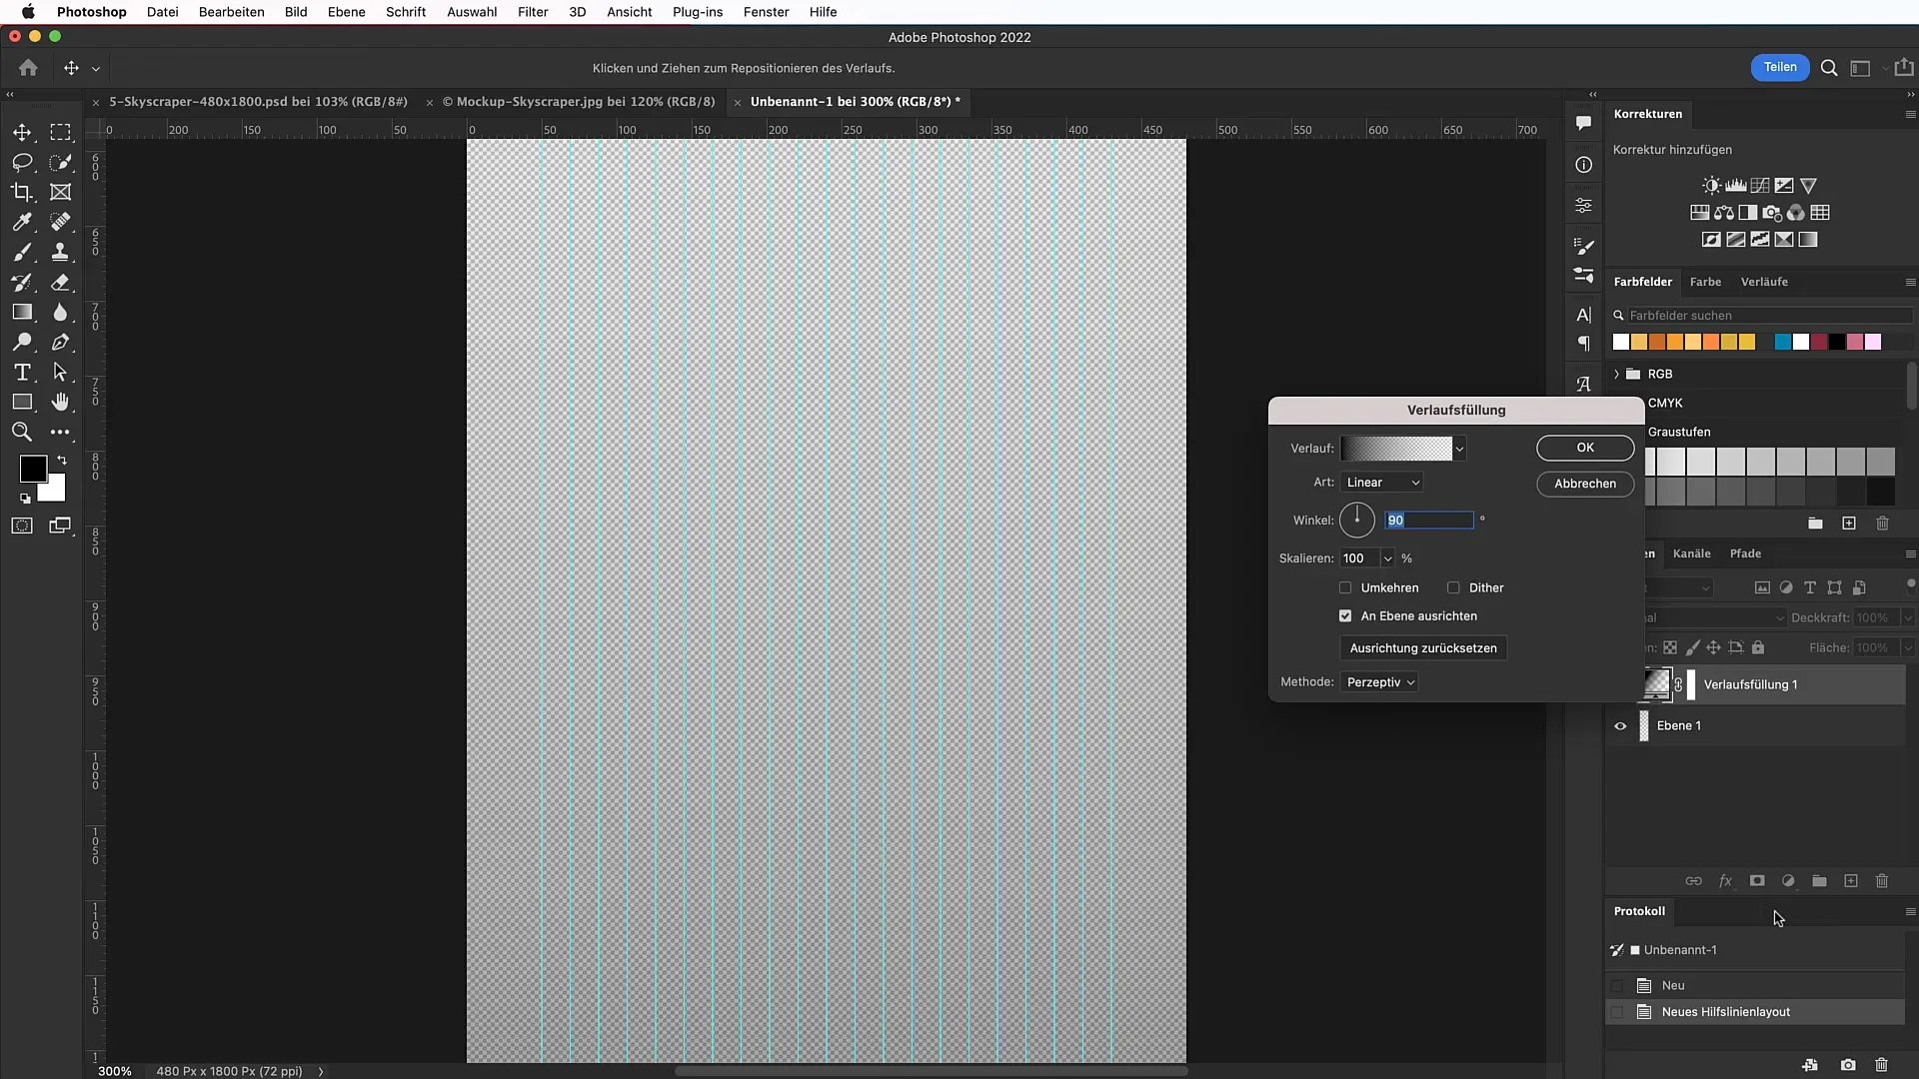Open the Filter menu in menu bar

(533, 12)
